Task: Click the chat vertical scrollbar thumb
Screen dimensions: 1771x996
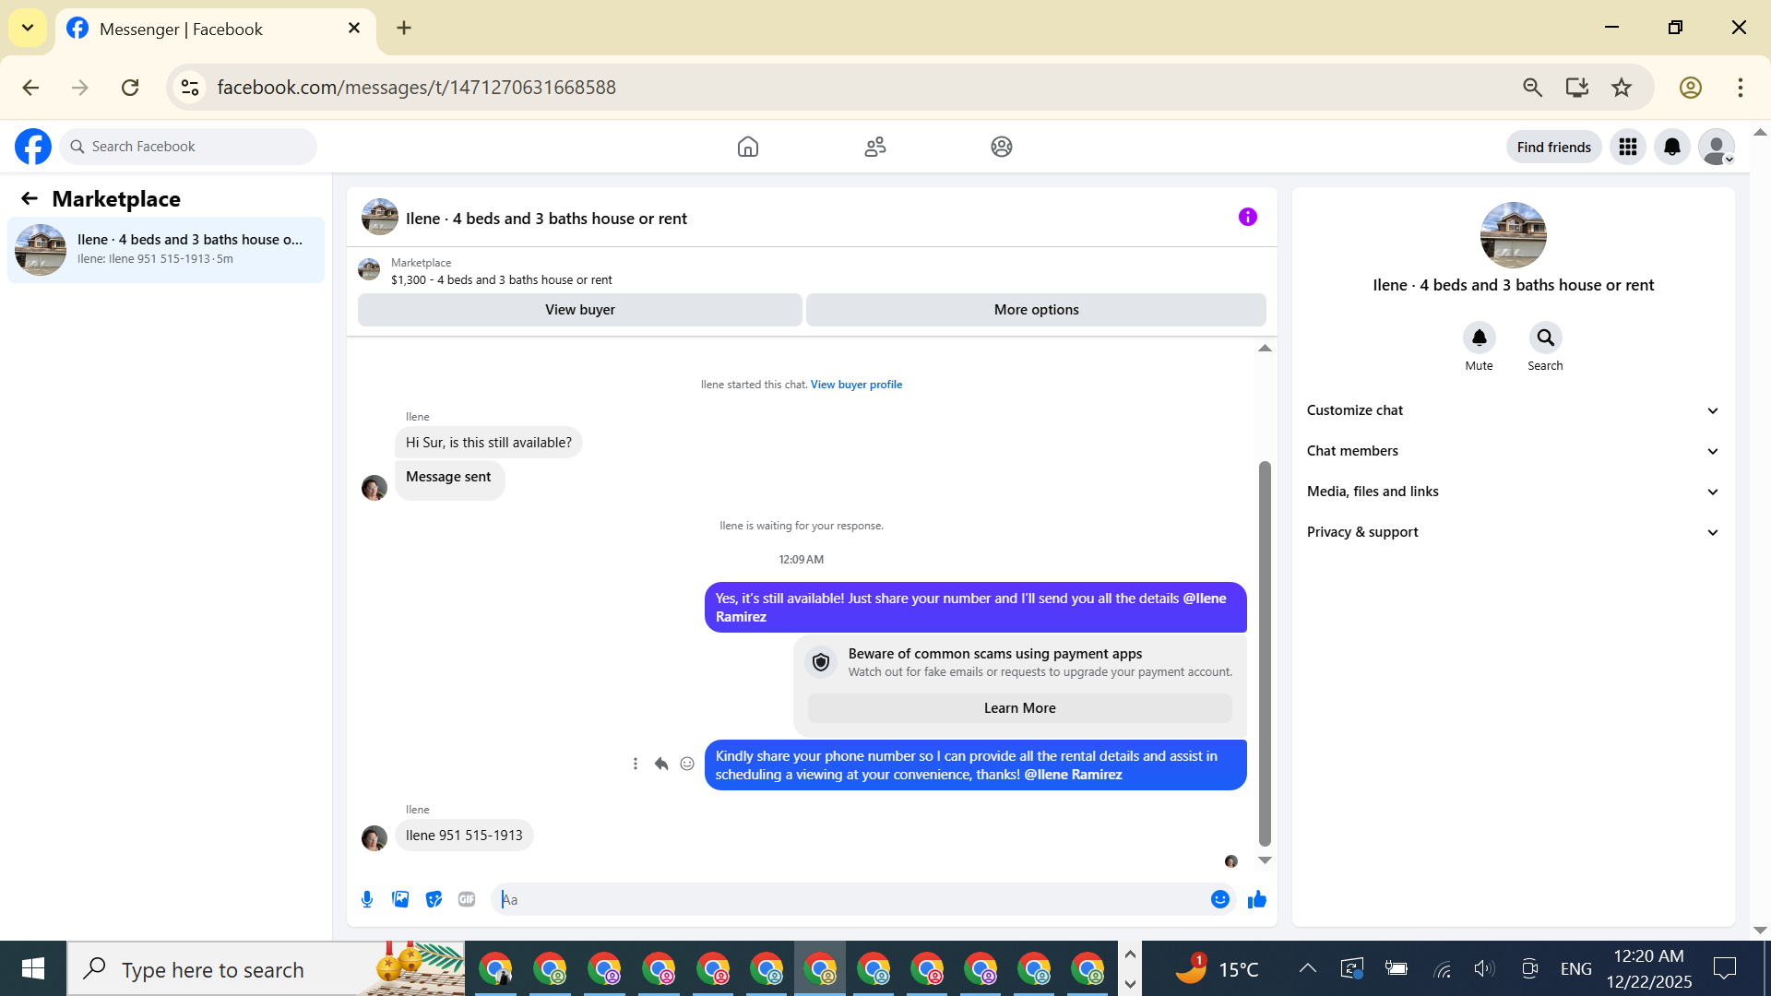Action: coord(1265,653)
